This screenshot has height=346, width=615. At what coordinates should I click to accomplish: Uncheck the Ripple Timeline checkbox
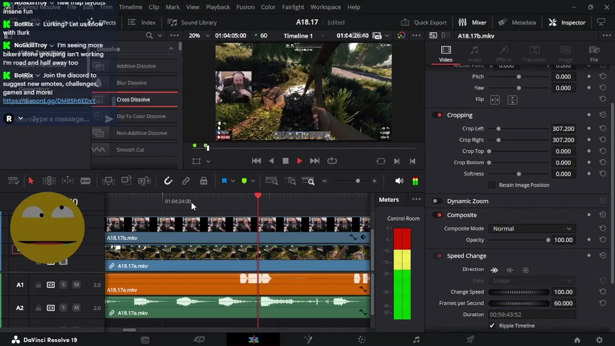tap(492, 326)
